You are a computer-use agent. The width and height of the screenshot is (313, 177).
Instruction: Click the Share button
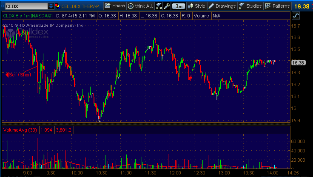coord(115,6)
